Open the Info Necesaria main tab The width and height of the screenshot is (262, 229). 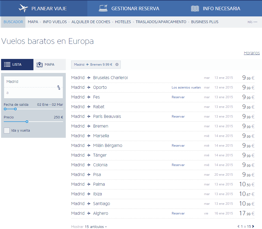pyautogui.click(x=217, y=8)
